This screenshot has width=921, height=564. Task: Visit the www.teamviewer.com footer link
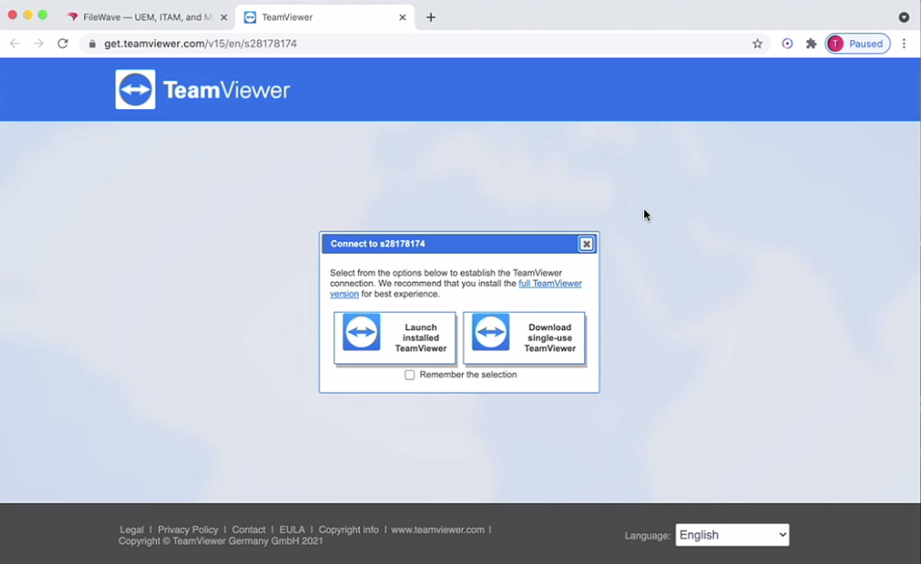click(437, 529)
